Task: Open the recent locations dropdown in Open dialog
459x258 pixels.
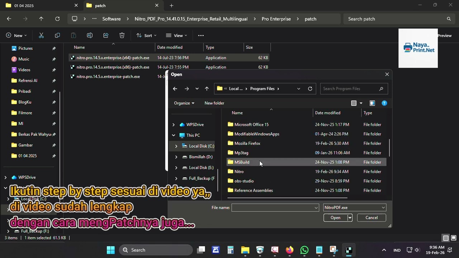Action: (197, 89)
